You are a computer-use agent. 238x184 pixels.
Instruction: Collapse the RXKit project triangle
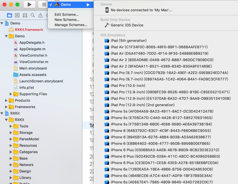pos(2,114)
